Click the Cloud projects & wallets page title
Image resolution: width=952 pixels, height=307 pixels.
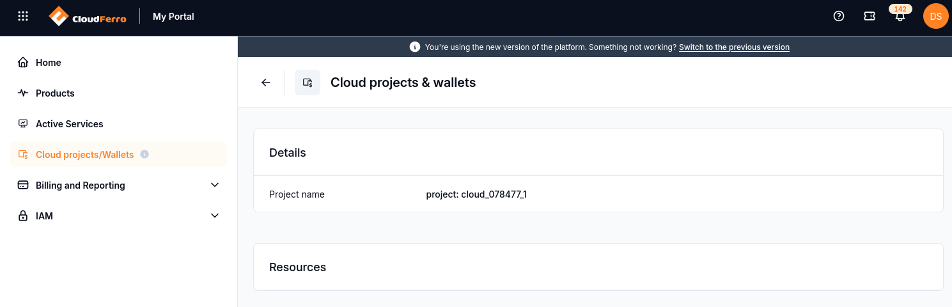click(403, 83)
